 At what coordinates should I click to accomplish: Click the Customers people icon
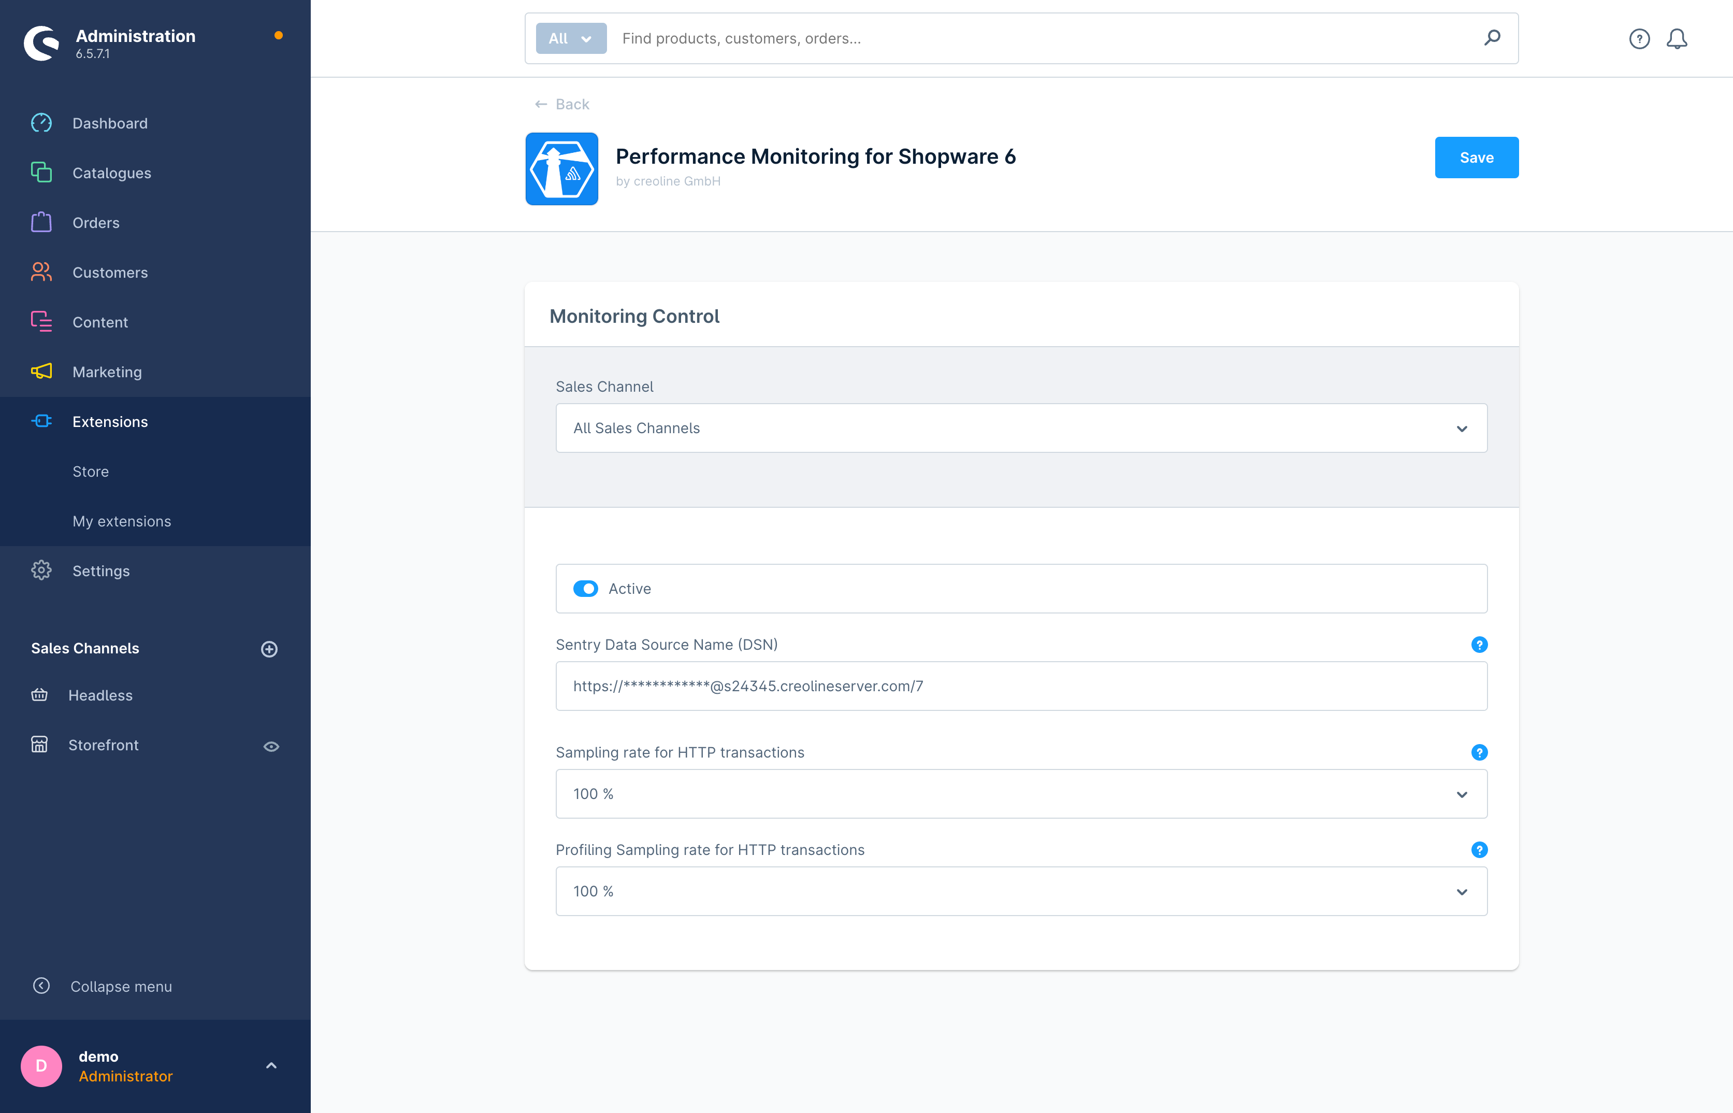coord(41,272)
